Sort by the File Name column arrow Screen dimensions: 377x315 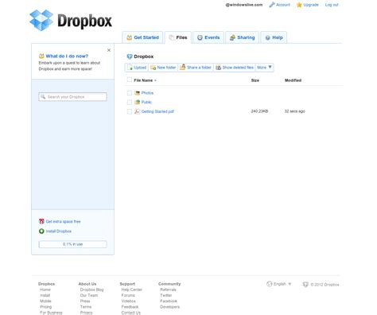point(155,80)
